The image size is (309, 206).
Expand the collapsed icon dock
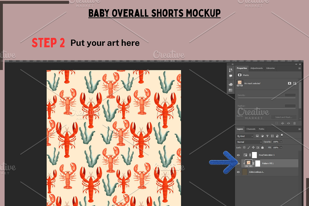point(233,64)
